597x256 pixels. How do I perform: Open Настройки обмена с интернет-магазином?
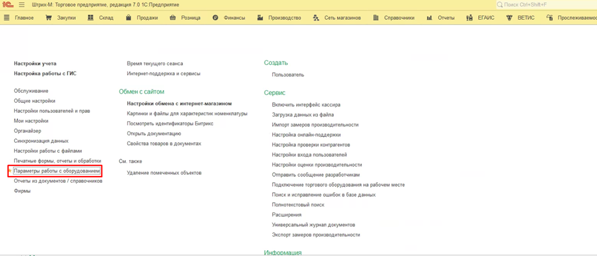click(x=179, y=104)
